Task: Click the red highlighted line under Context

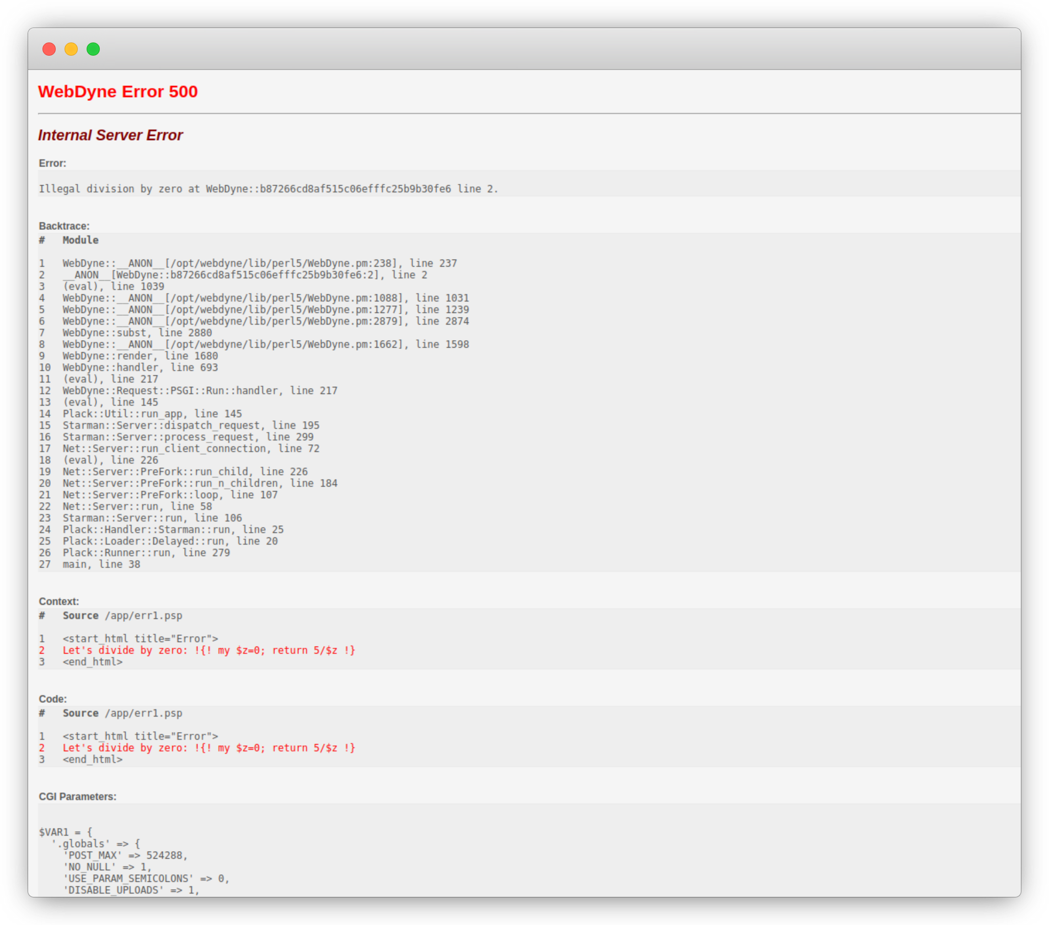Action: click(x=208, y=650)
